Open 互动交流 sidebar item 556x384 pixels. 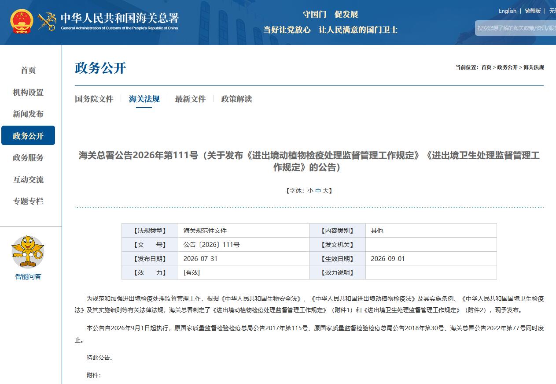[28, 179]
